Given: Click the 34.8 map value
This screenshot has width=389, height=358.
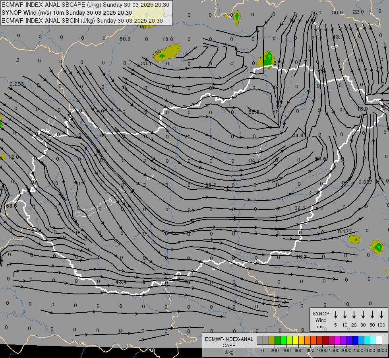Looking at the screenshot, I should [x=298, y=135].
